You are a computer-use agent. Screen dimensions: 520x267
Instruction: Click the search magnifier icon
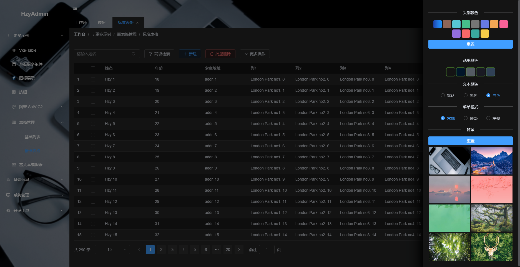click(x=134, y=54)
